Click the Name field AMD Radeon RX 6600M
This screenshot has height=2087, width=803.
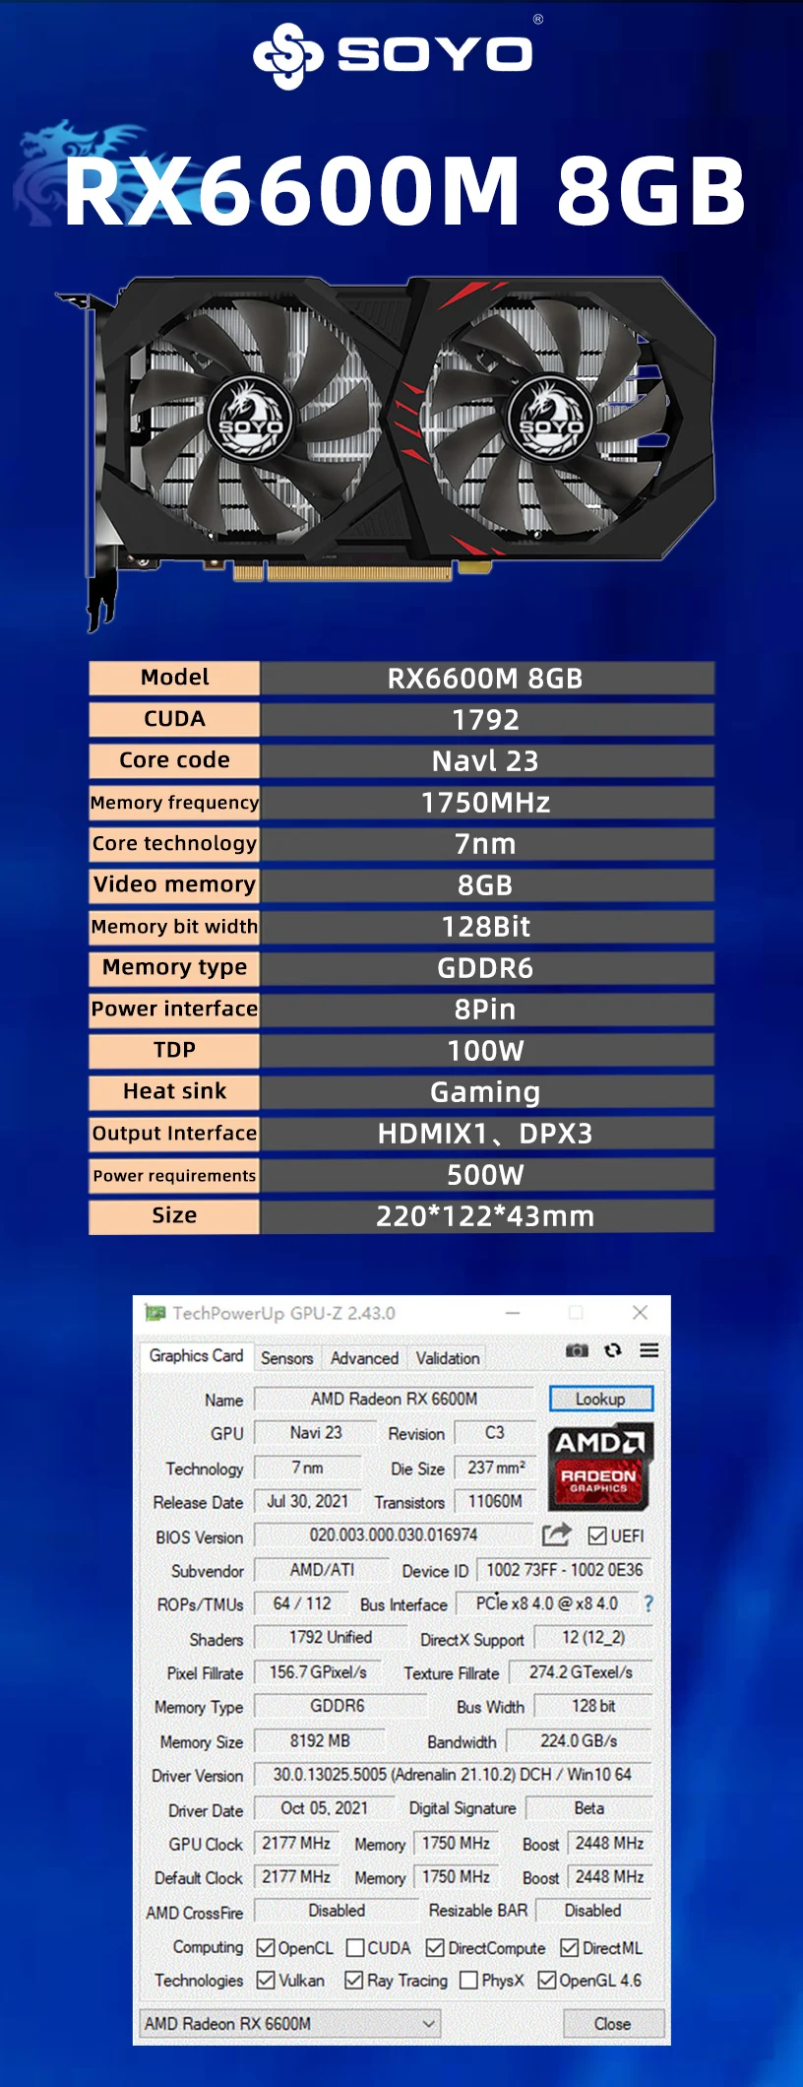(394, 1399)
